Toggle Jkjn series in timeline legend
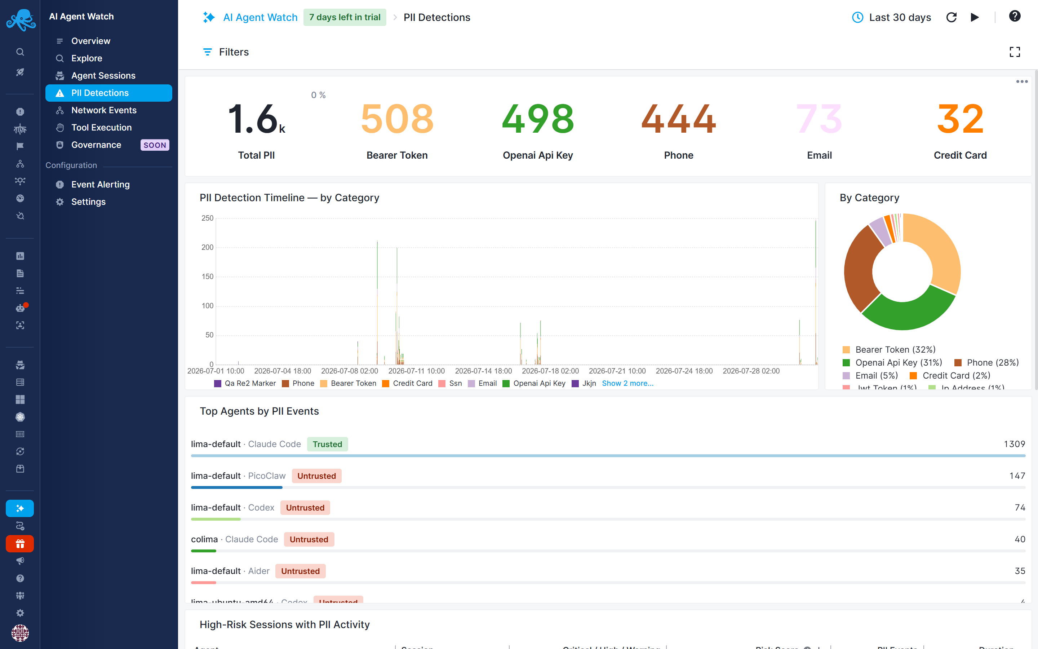This screenshot has height=649, width=1038. pos(584,383)
